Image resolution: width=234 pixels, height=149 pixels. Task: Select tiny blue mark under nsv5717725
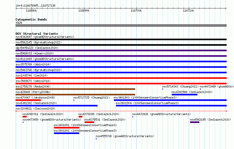74,100
